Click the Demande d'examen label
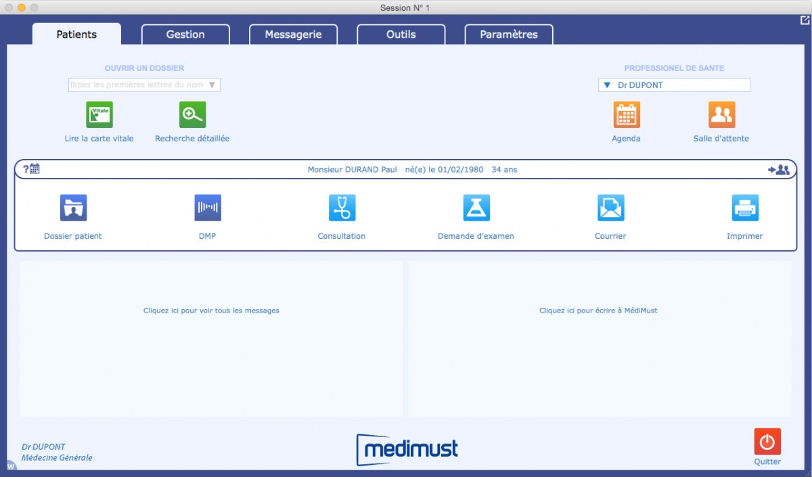Image resolution: width=812 pixels, height=477 pixels. [x=476, y=236]
